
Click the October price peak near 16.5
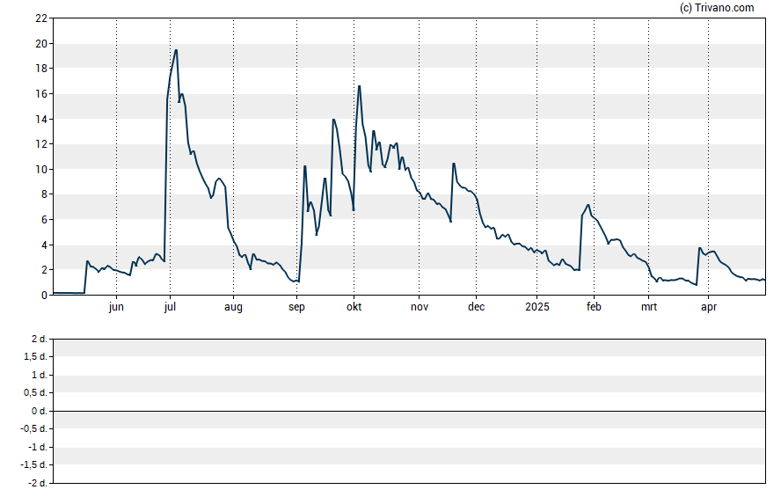coord(359,87)
